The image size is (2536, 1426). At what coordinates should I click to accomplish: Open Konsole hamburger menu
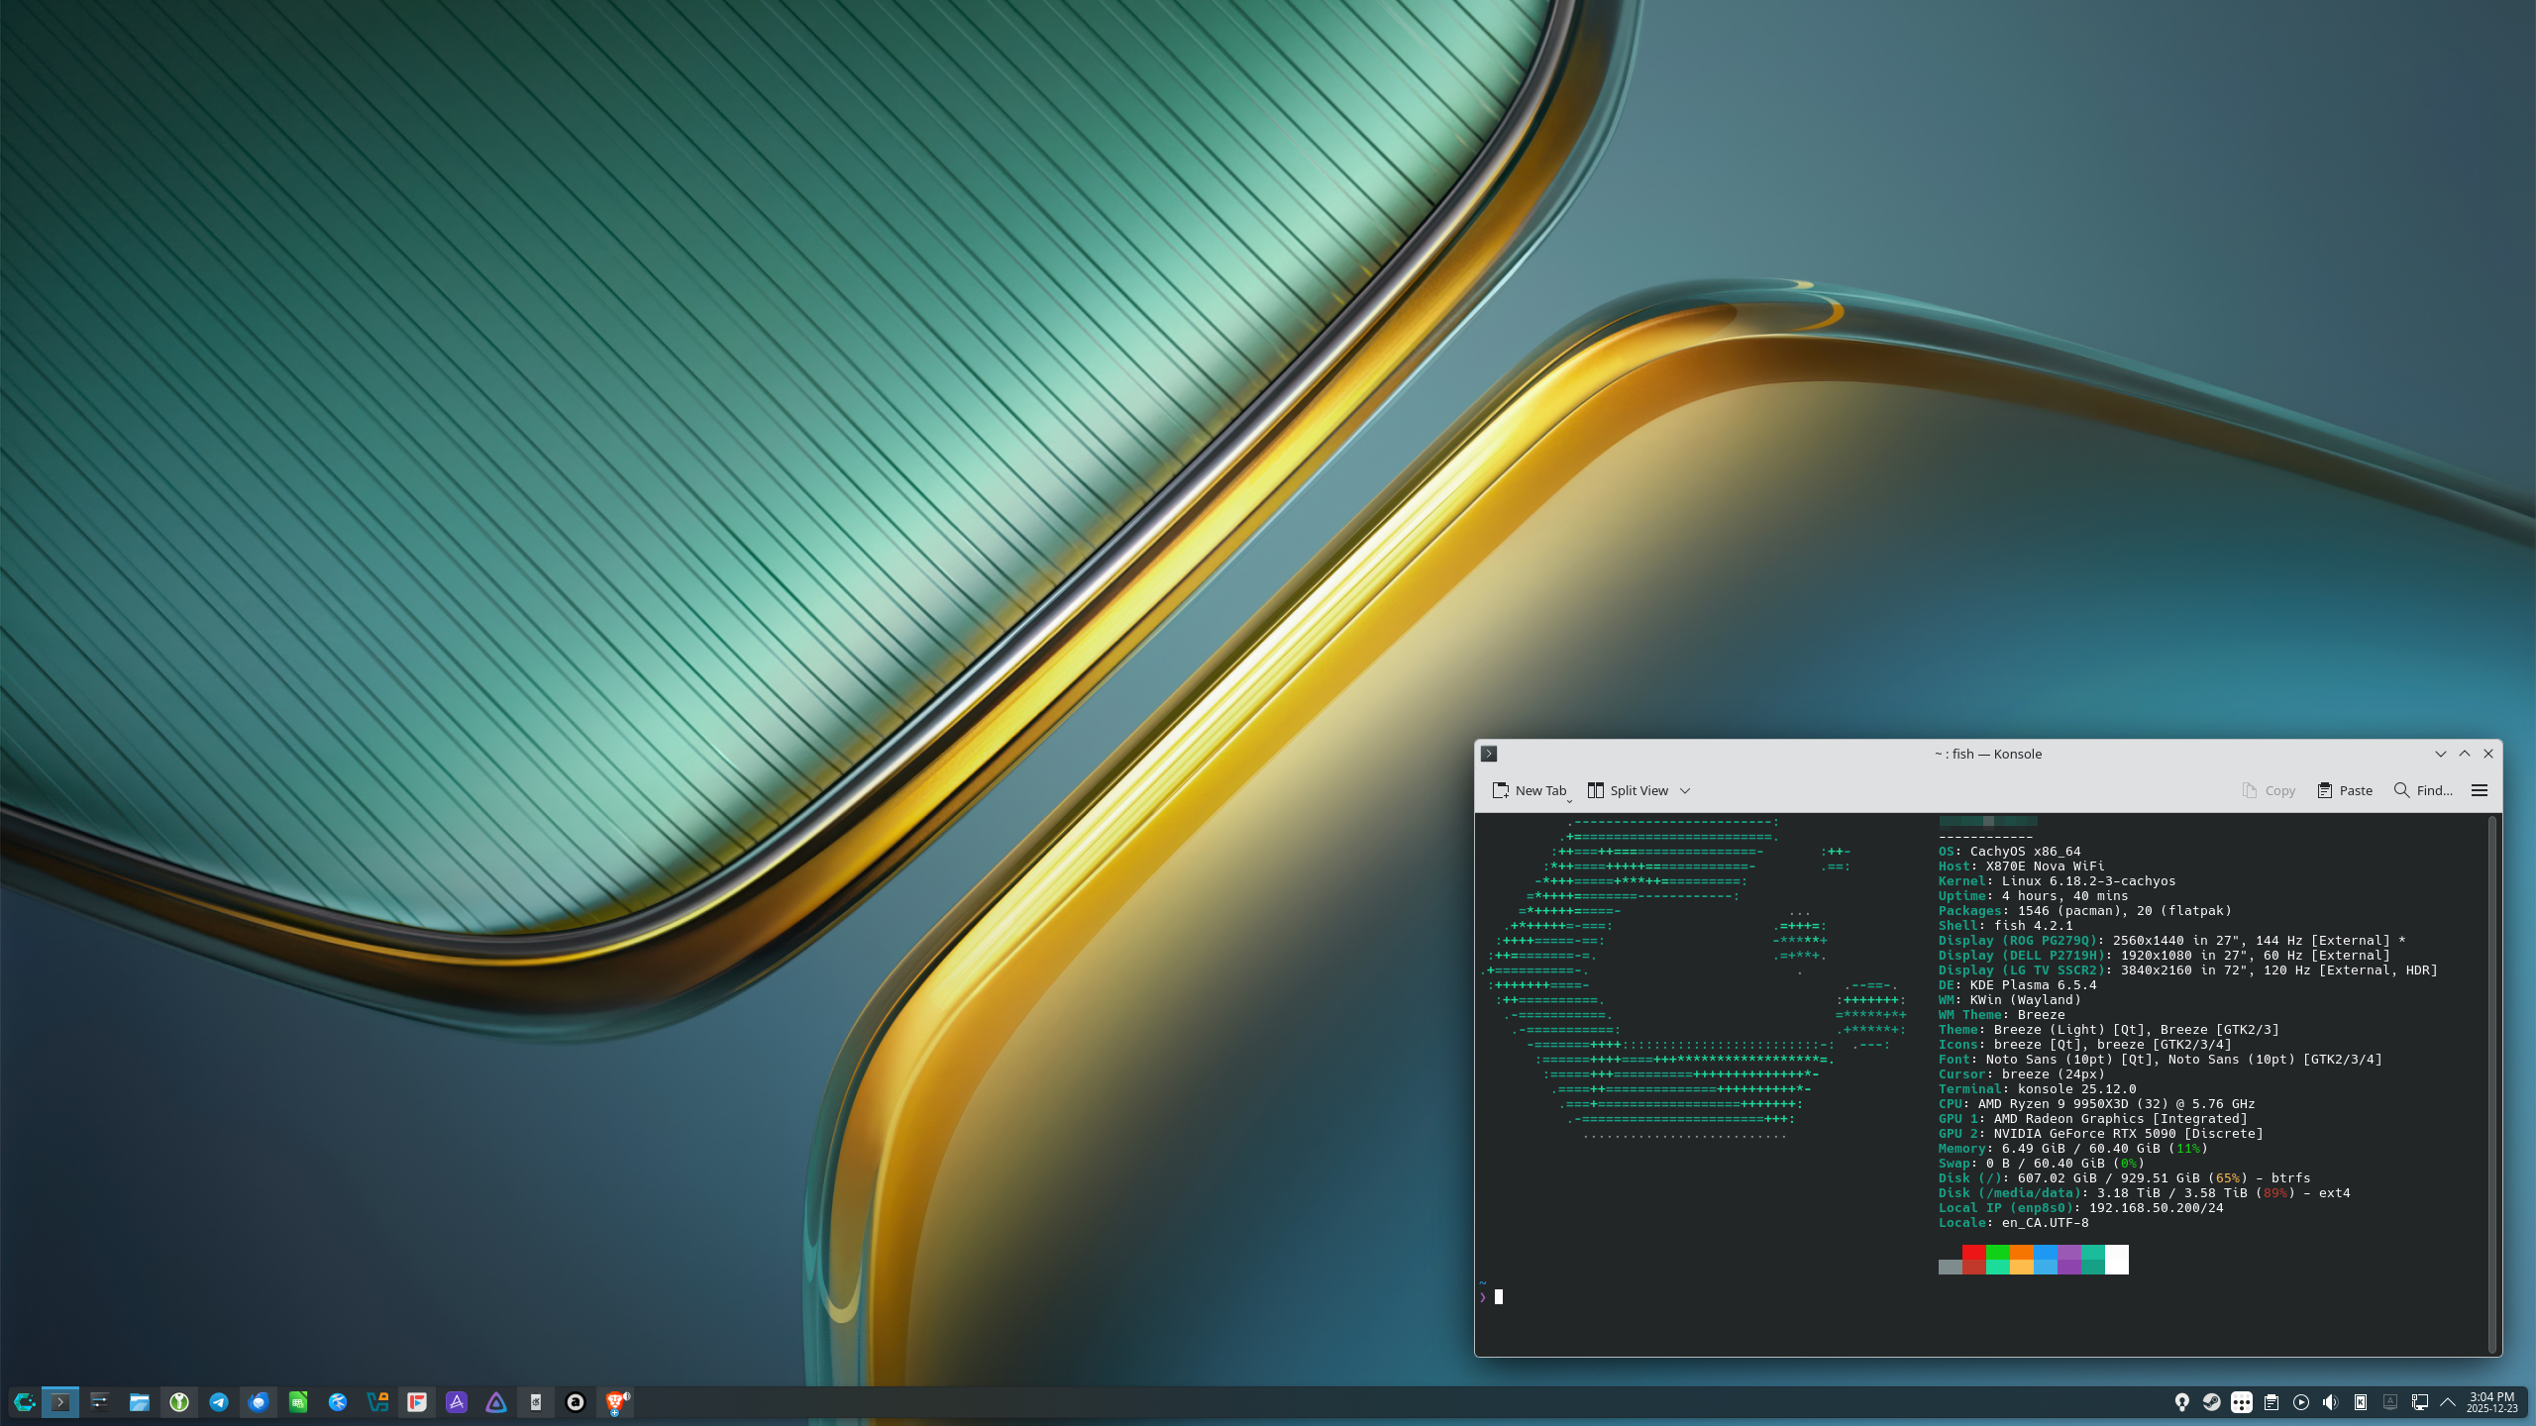pos(2480,790)
